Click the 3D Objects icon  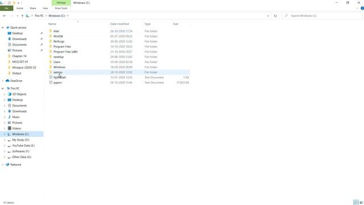10,94
